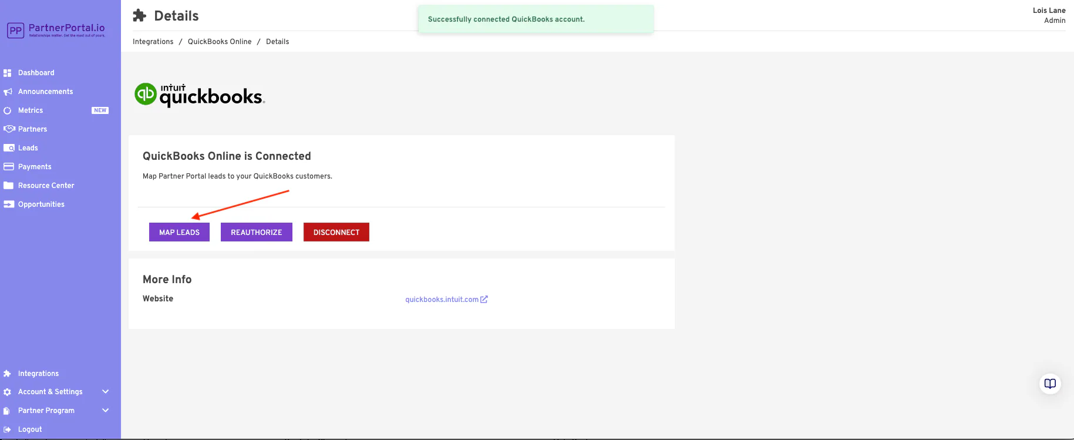1074x440 pixels.
Task: Open the Dashboard menu item
Action: point(36,73)
